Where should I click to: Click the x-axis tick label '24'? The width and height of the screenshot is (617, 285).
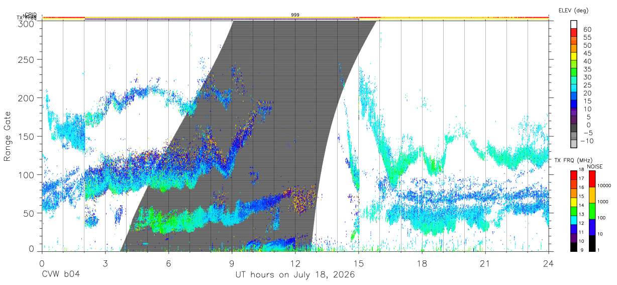(548, 263)
